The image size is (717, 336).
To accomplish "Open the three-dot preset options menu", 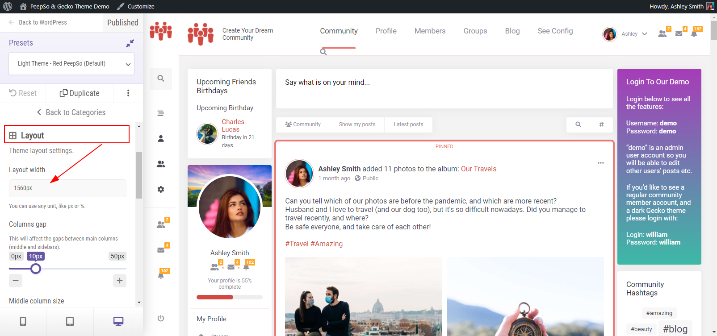I will click(x=128, y=93).
